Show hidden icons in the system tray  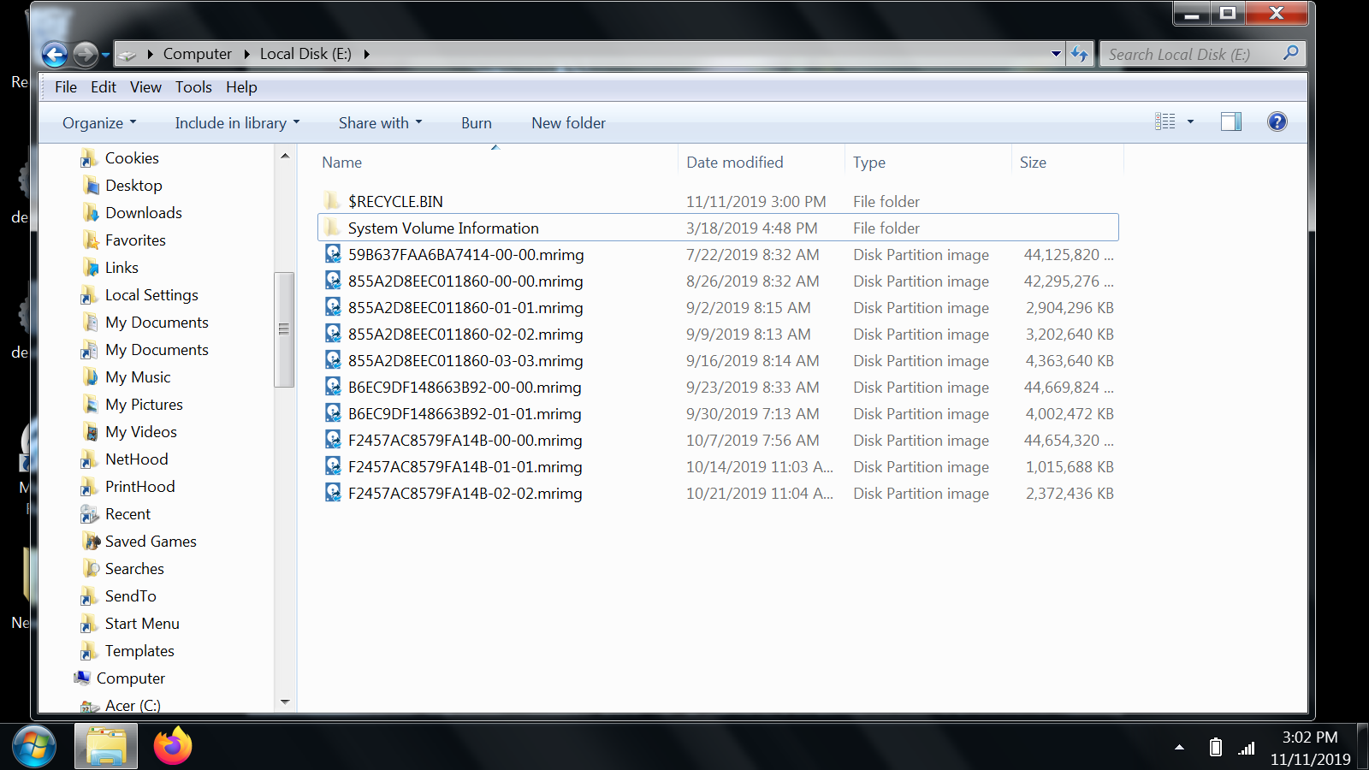(1179, 748)
